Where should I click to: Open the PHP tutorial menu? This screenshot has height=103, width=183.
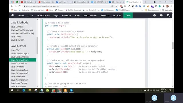click(77, 15)
